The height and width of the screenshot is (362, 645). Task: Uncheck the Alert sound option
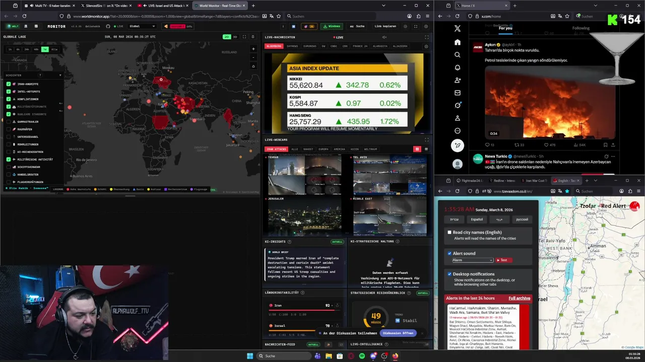point(449,253)
